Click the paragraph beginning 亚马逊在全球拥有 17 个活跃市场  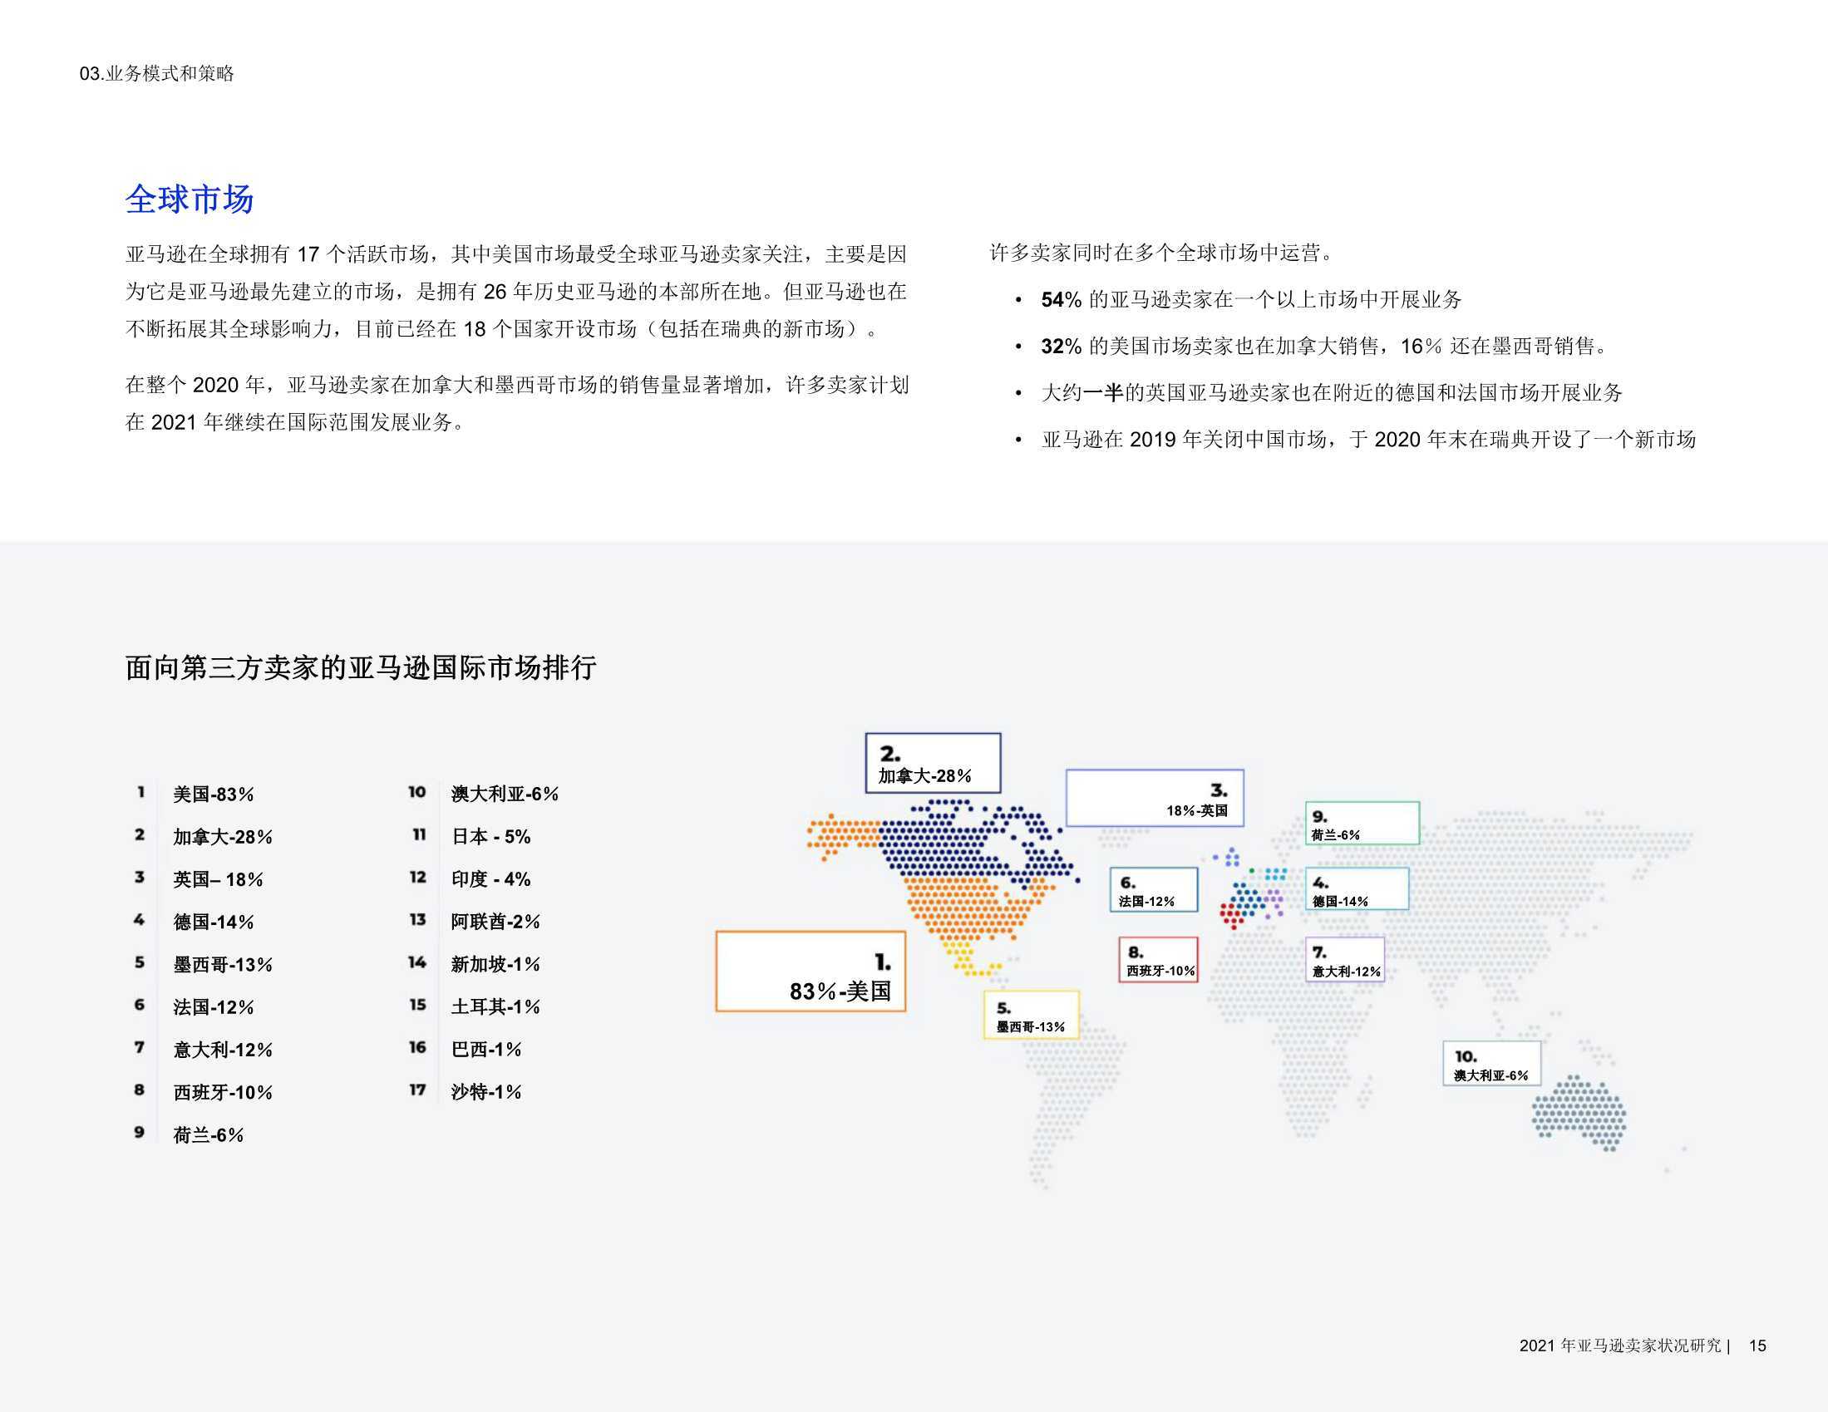click(516, 291)
